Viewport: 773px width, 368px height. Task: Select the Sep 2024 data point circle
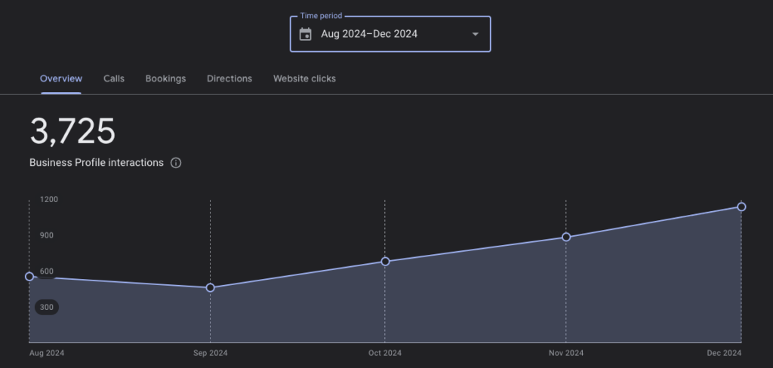tap(210, 287)
